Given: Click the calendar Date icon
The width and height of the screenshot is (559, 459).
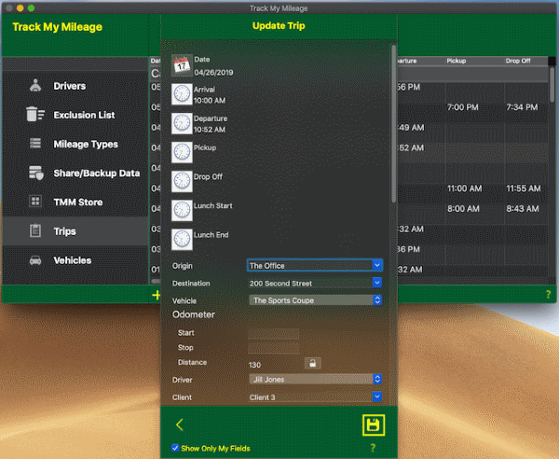Looking at the screenshot, I should pyautogui.click(x=182, y=65).
